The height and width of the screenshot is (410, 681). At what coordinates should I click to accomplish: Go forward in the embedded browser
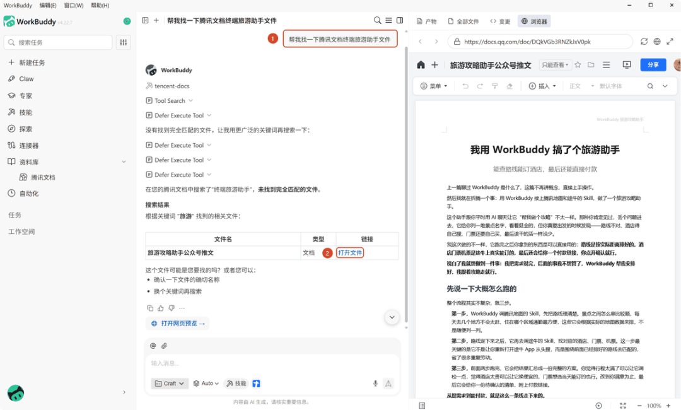436,42
